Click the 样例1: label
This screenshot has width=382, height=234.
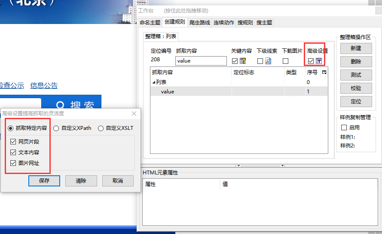pyautogui.click(x=348, y=137)
